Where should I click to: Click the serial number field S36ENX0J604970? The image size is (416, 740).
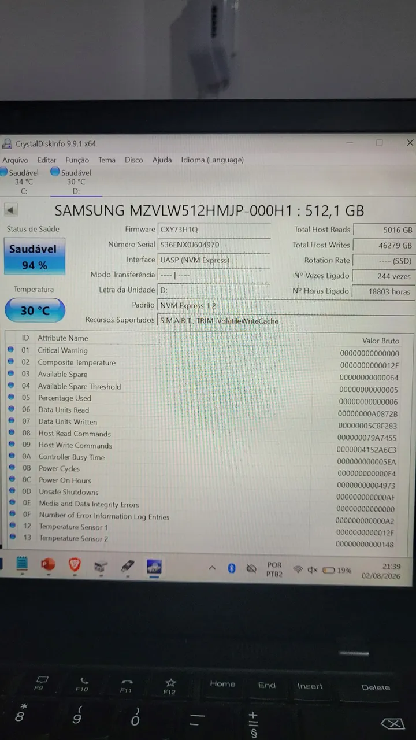[x=214, y=245]
